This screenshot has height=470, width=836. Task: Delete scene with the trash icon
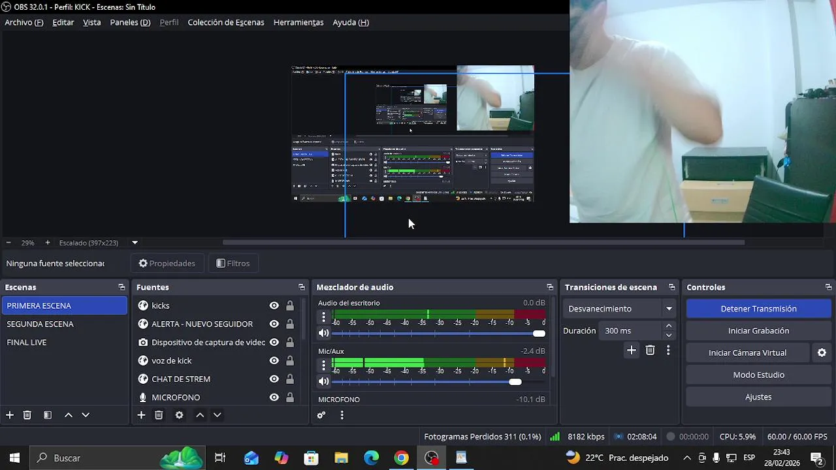tap(27, 415)
